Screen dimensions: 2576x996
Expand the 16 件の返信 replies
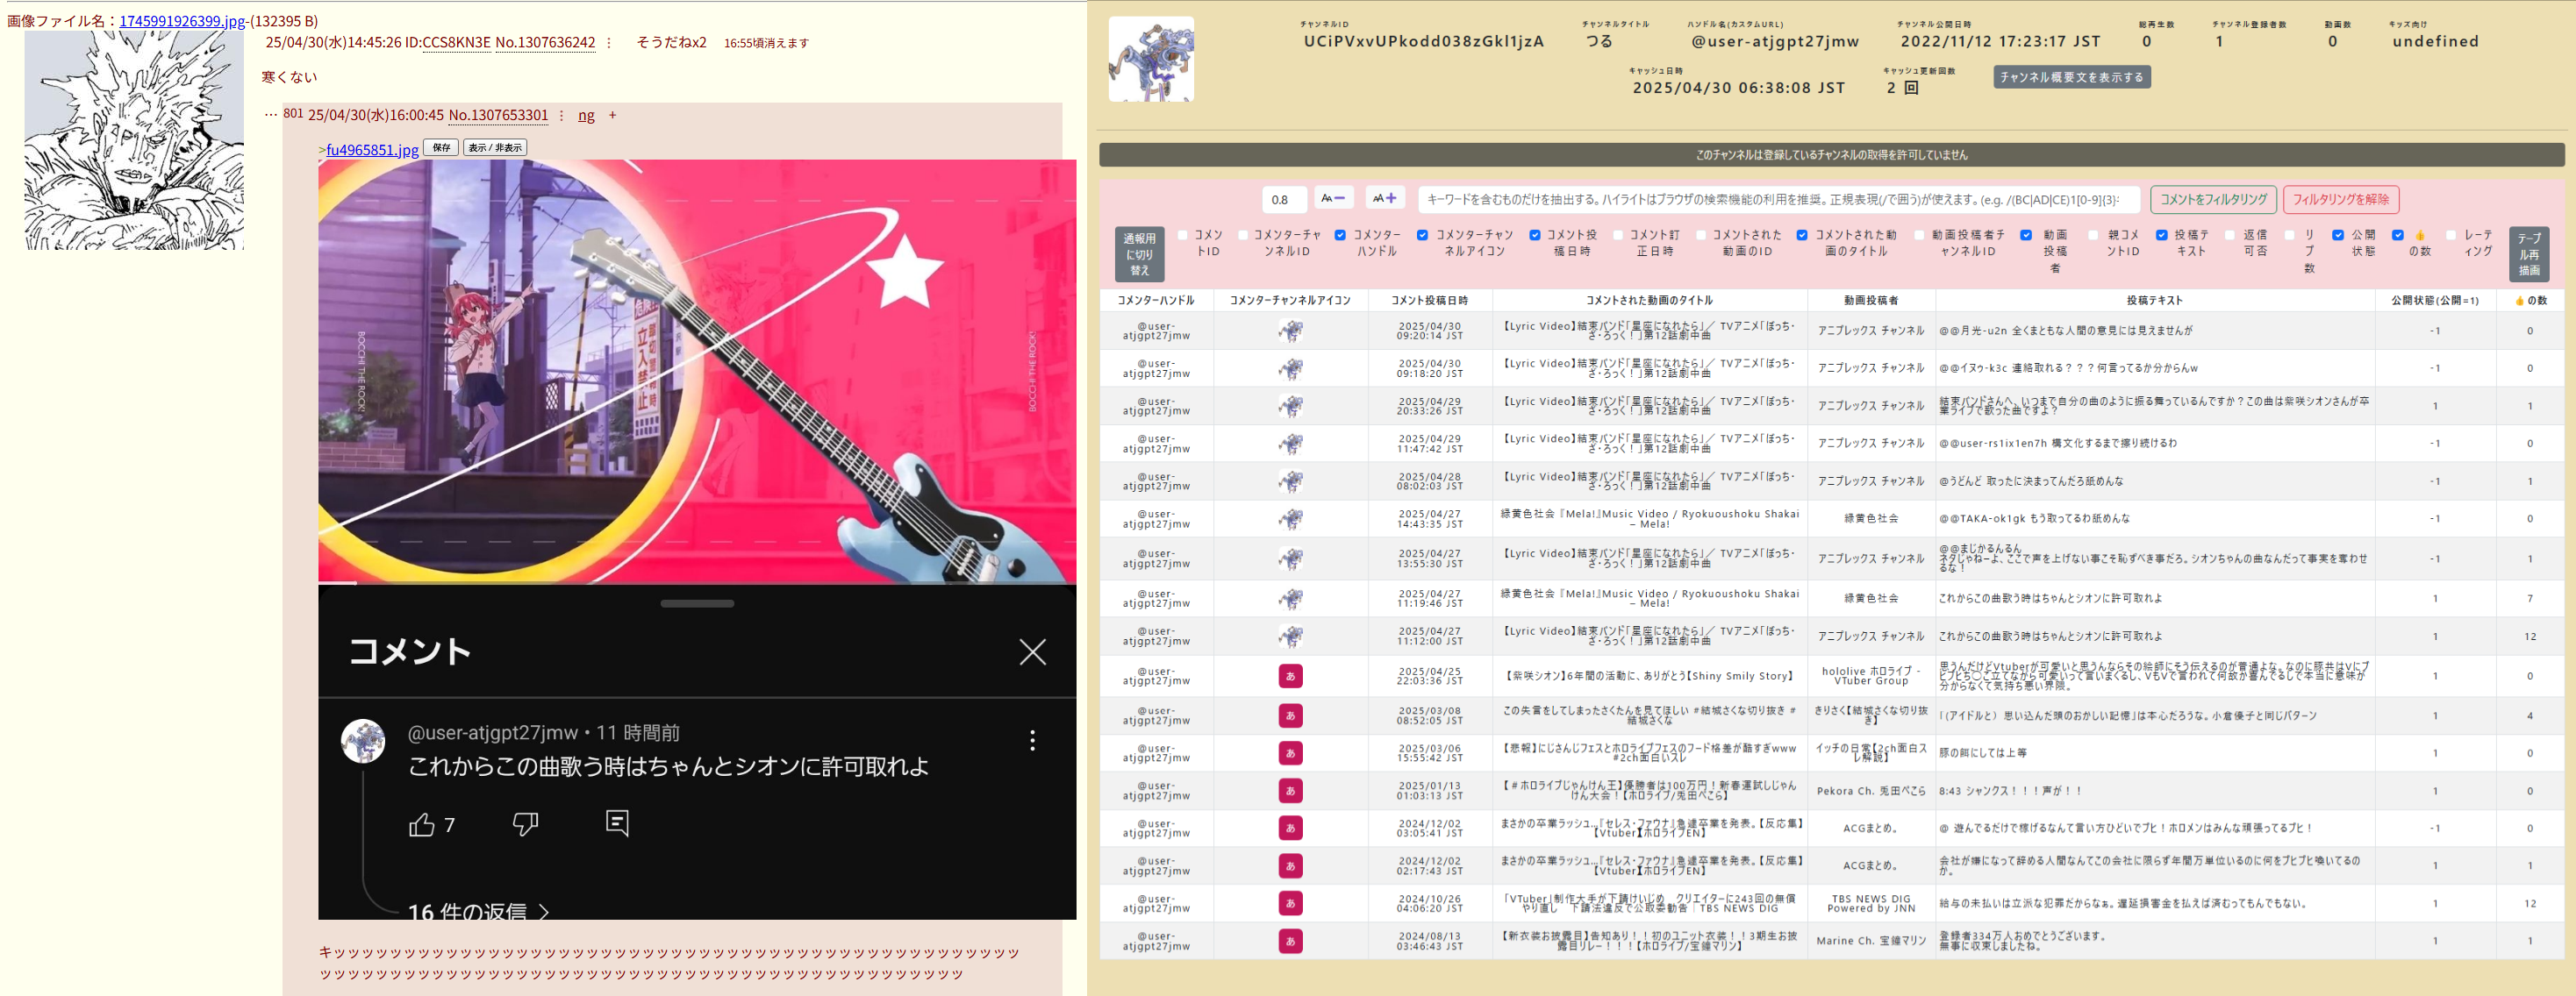click(x=478, y=911)
